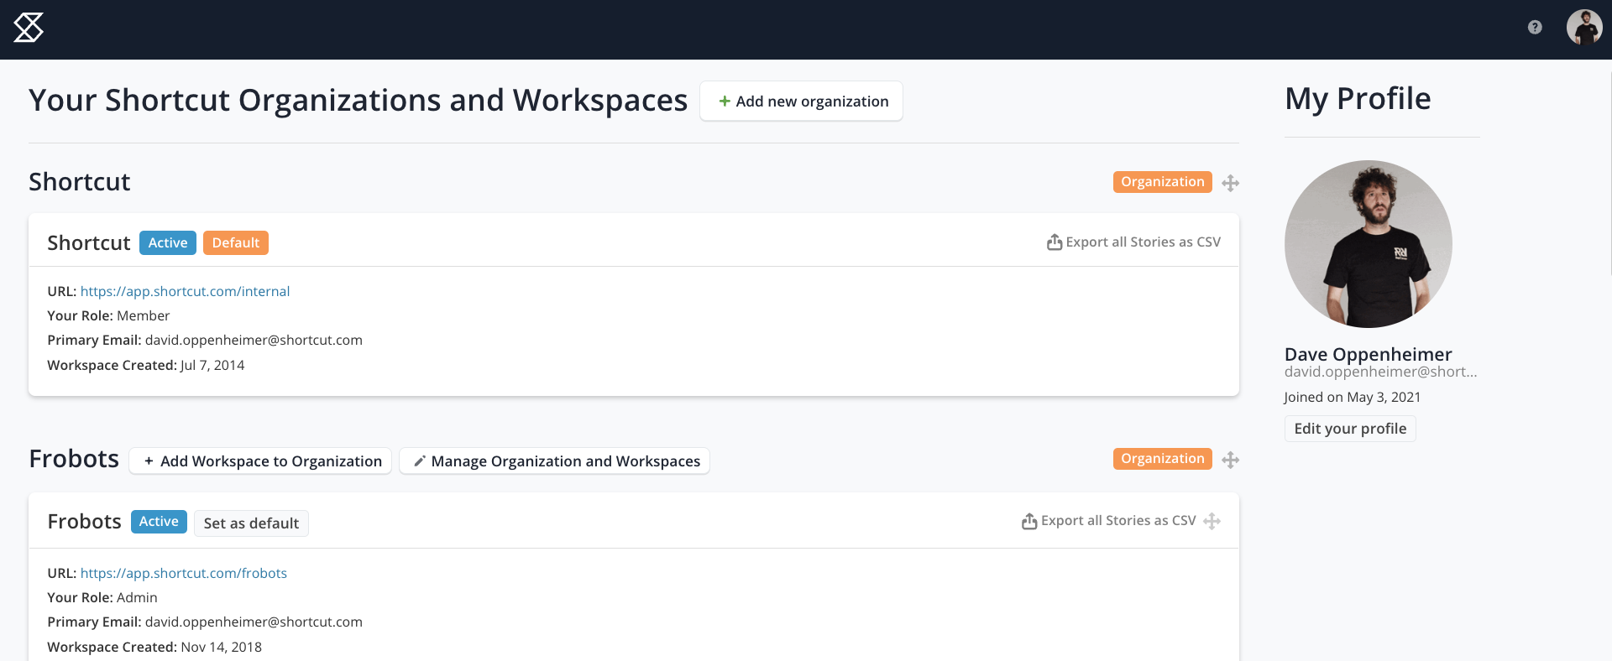The image size is (1612, 661).
Task: Click the 'Joined on May 3, 2021' text
Action: pyautogui.click(x=1353, y=397)
